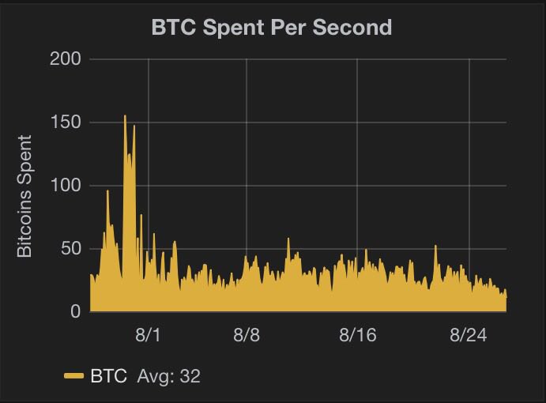
Task: Click the 0 y-axis tick label
Action: point(76,312)
